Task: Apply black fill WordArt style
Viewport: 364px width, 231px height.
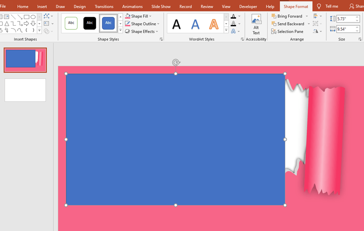Action: pos(176,24)
